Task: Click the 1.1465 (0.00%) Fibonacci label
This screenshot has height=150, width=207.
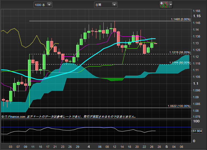Action: [x=181, y=19]
